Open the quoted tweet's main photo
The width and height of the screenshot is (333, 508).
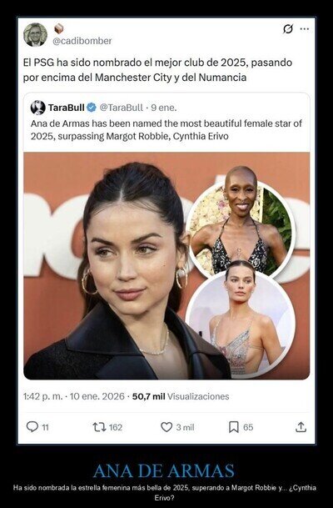pyautogui.click(x=166, y=265)
